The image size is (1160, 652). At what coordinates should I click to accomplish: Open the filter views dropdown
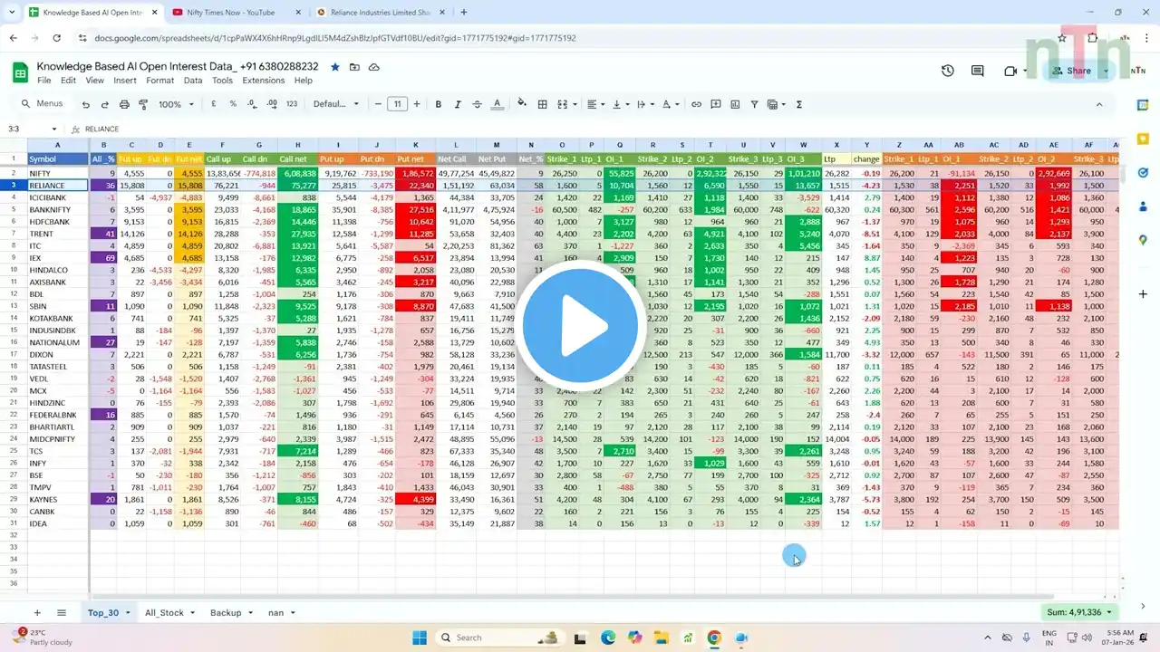[777, 104]
